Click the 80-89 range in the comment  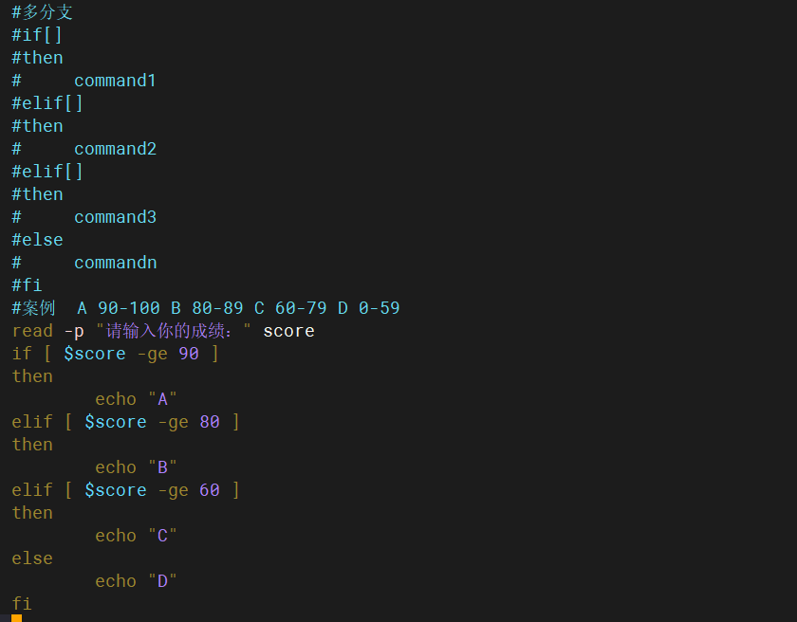click(217, 308)
